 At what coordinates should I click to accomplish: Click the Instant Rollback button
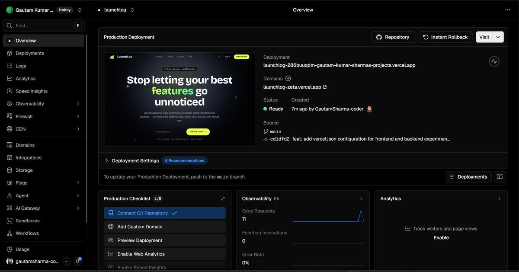[x=445, y=37]
